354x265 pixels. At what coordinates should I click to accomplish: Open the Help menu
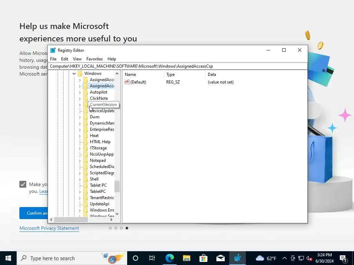(x=112, y=59)
